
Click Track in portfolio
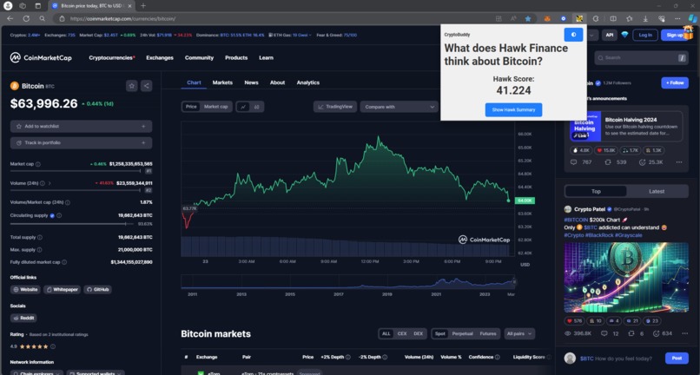click(81, 143)
